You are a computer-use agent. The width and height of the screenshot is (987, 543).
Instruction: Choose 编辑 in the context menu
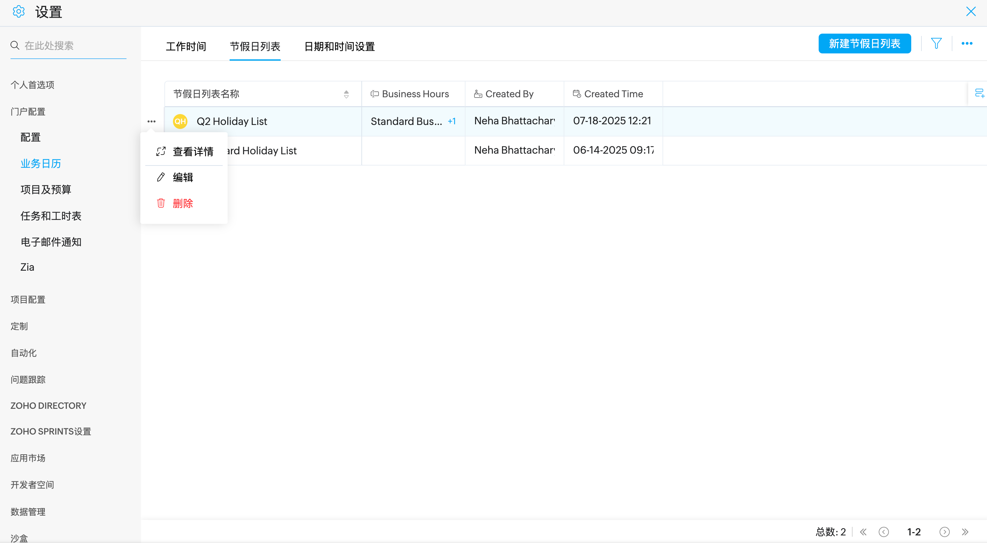(183, 177)
